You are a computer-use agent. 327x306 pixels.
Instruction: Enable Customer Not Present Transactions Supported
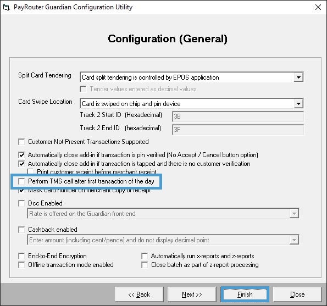21,142
